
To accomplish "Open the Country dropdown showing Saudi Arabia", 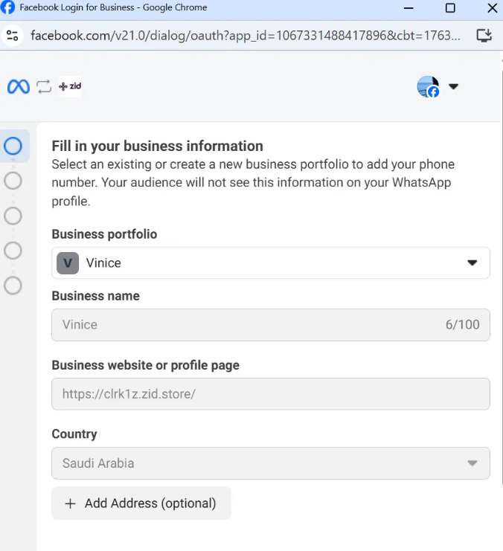I will [271, 463].
